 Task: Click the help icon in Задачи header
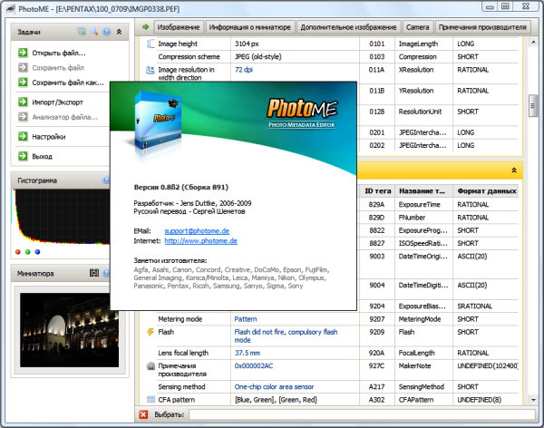point(106,32)
